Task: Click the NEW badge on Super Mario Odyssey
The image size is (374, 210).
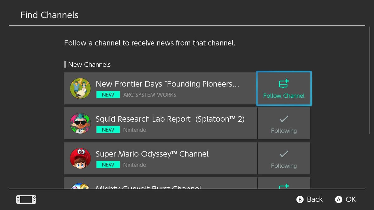Action: pyautogui.click(x=108, y=165)
